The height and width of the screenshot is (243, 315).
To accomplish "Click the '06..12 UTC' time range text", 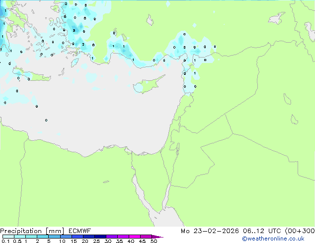I will [262, 231].
